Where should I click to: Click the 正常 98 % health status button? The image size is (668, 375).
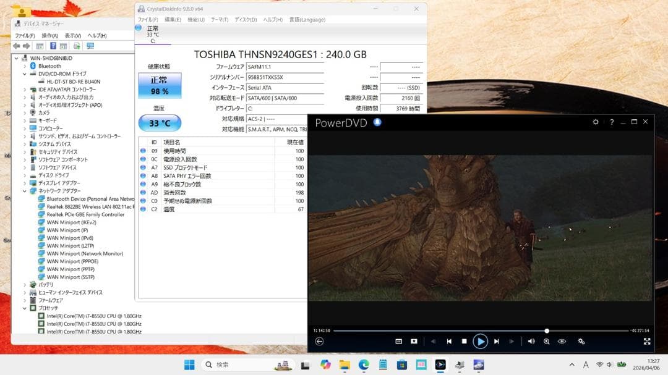point(160,85)
